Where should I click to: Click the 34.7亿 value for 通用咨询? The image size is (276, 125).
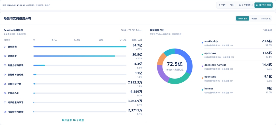coord(137,45)
